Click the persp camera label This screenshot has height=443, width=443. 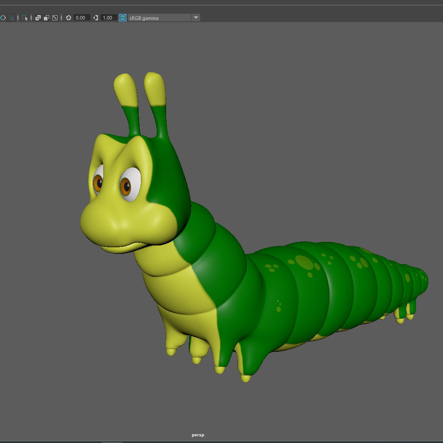click(x=198, y=435)
